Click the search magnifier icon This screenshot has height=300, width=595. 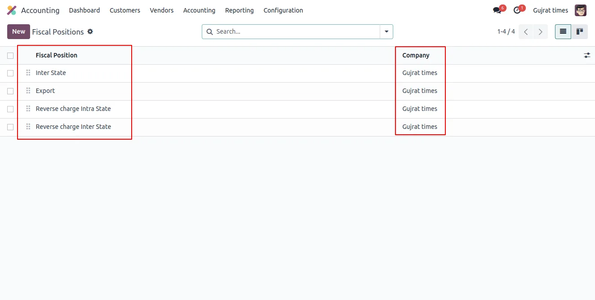(x=209, y=31)
